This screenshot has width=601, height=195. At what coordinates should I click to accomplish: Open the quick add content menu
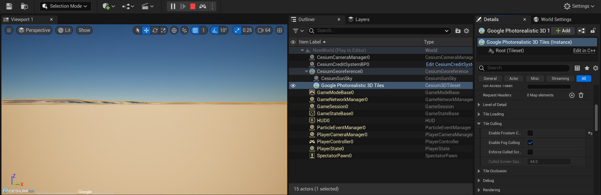tap(109, 6)
